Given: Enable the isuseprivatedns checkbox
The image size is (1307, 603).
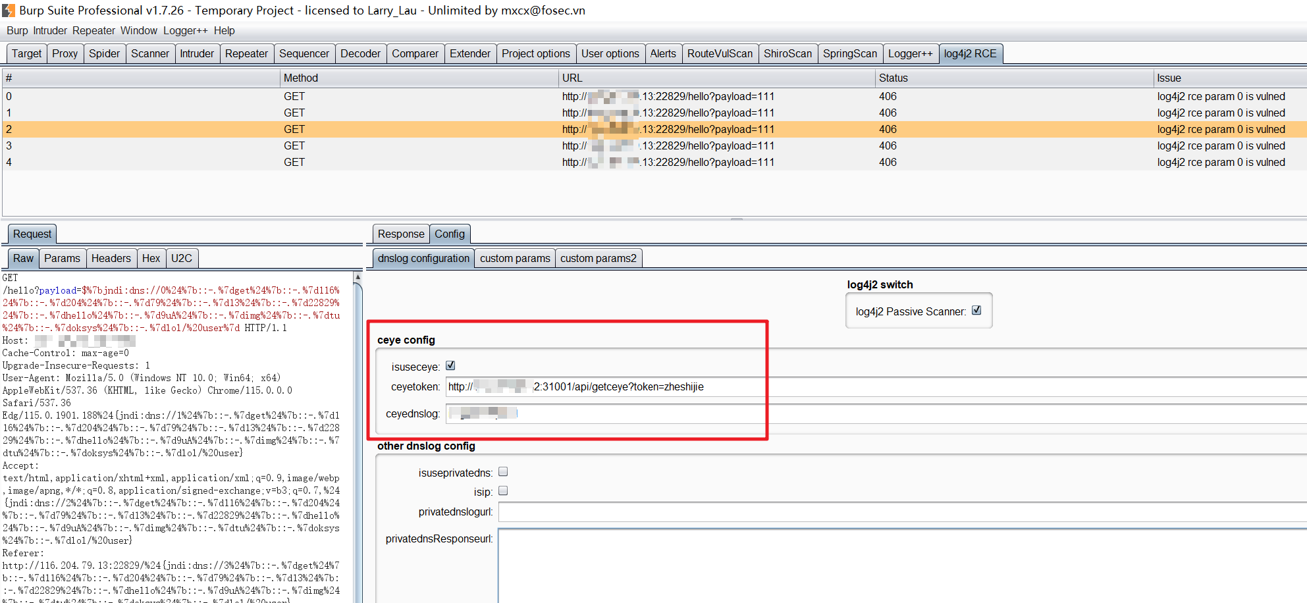Looking at the screenshot, I should [x=503, y=472].
